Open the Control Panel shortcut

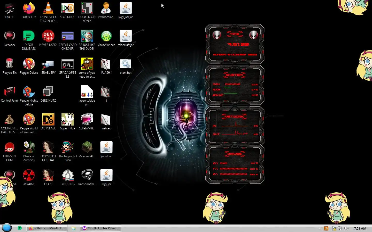click(x=10, y=94)
